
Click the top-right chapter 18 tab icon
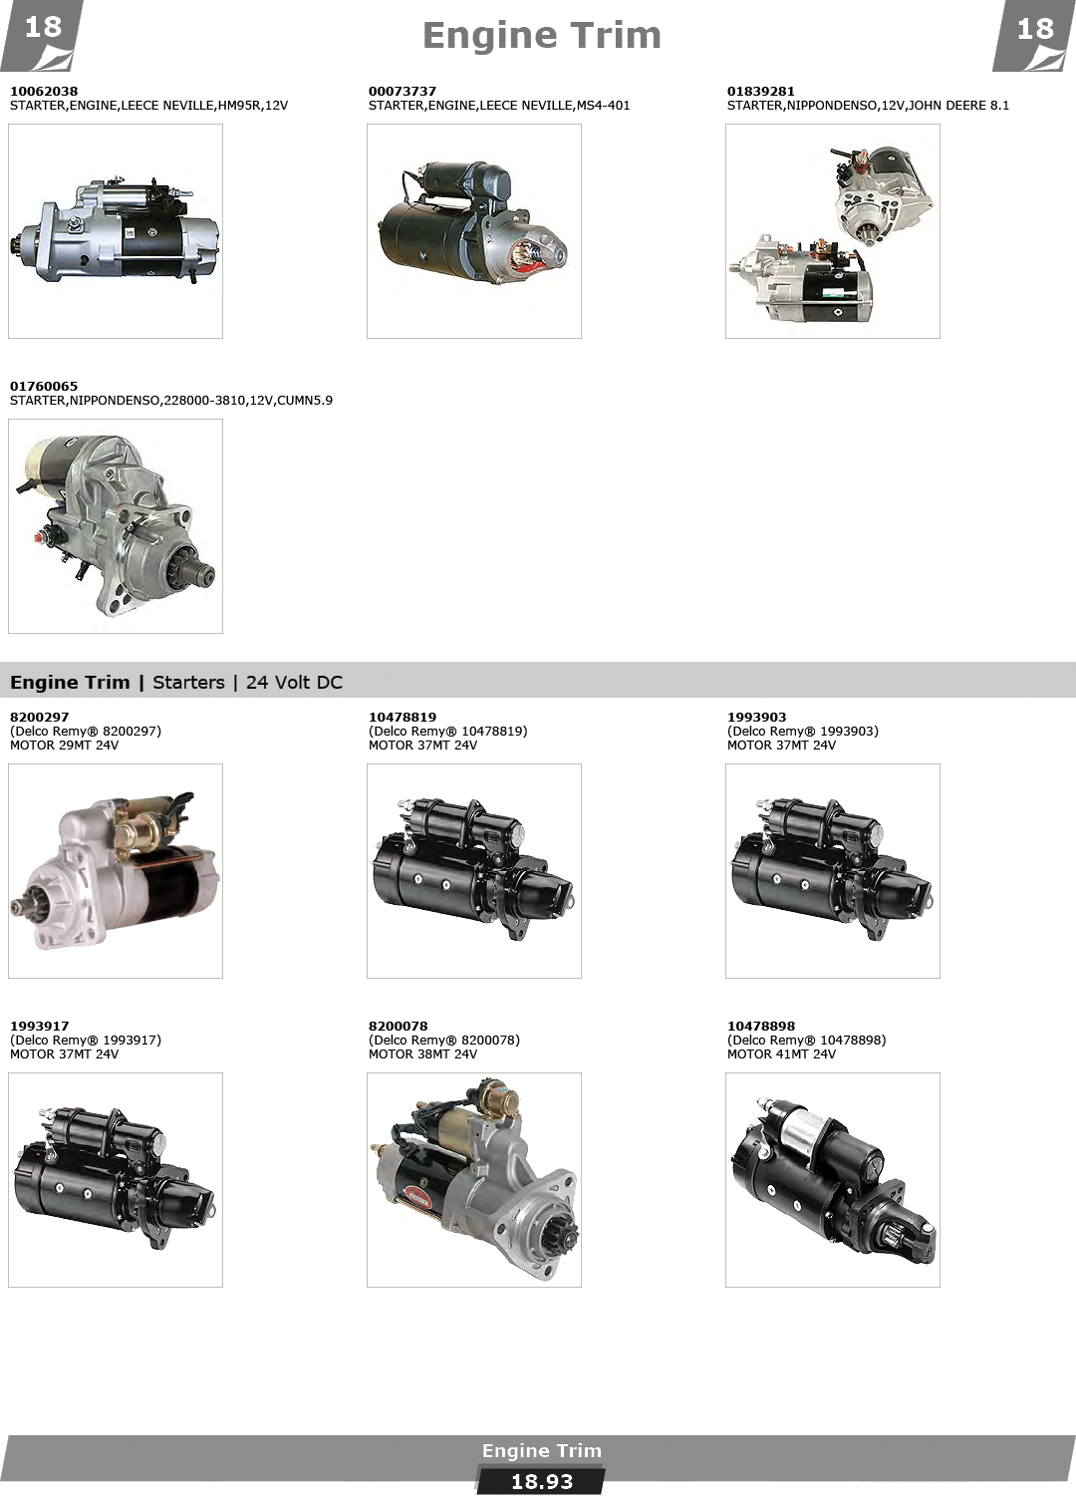1034,34
